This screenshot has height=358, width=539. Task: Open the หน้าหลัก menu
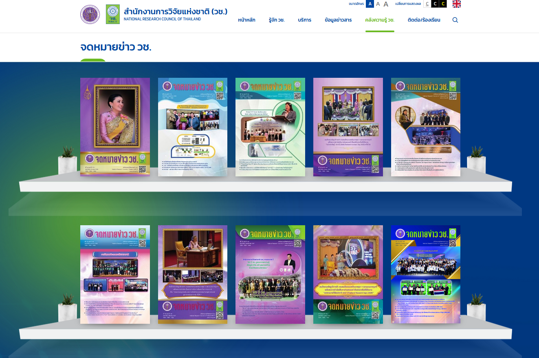pos(246,20)
